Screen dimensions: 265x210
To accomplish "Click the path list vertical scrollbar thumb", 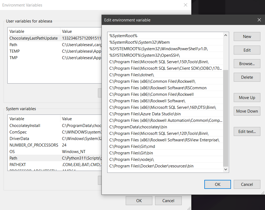I will pos(226,118).
